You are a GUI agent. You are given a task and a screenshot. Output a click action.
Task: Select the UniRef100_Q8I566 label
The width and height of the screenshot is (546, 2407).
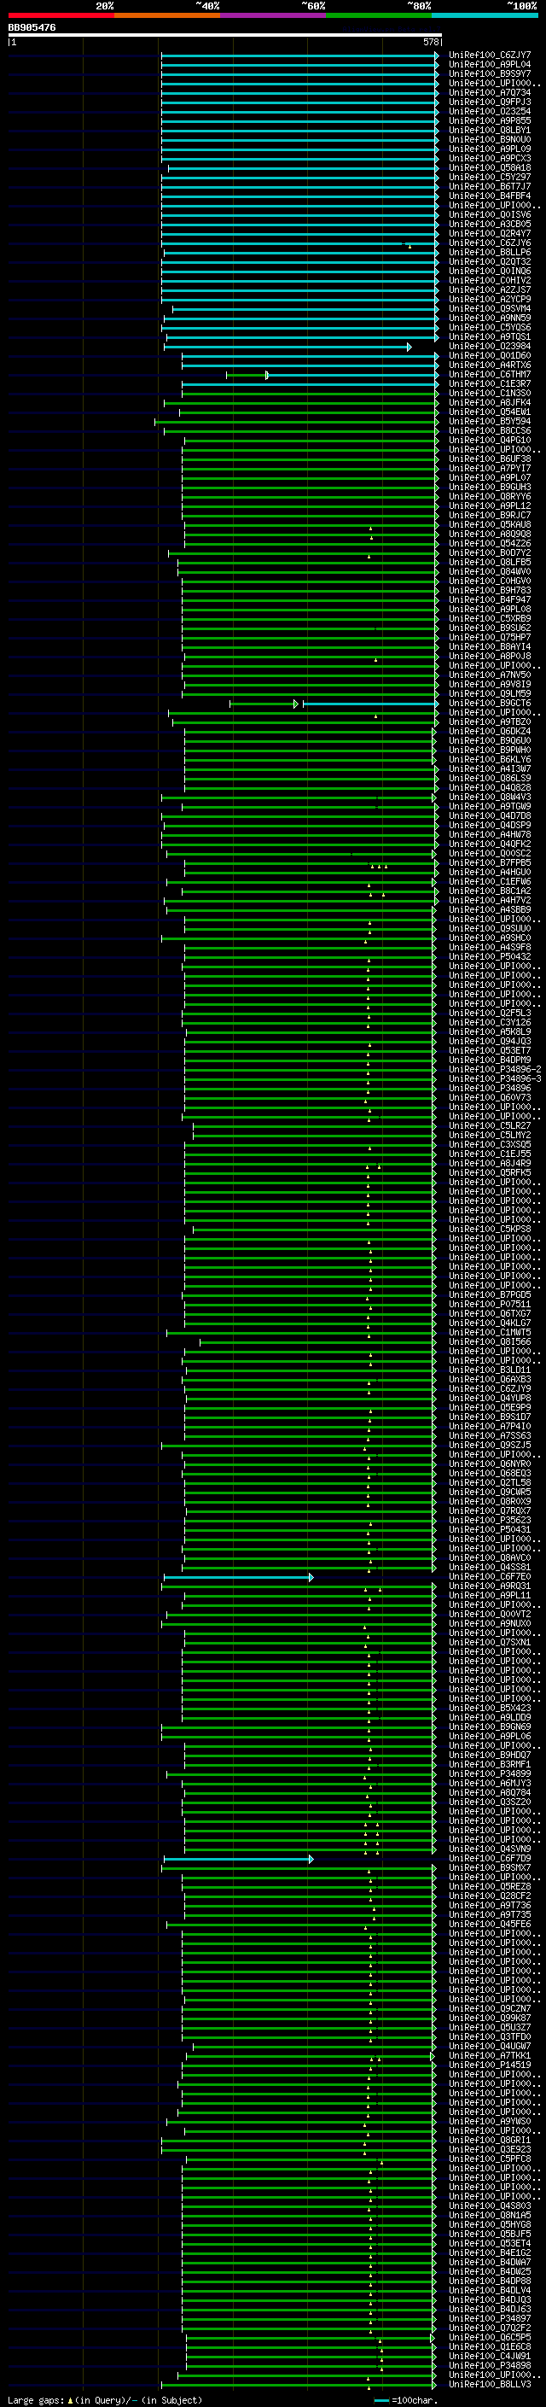(490, 1341)
